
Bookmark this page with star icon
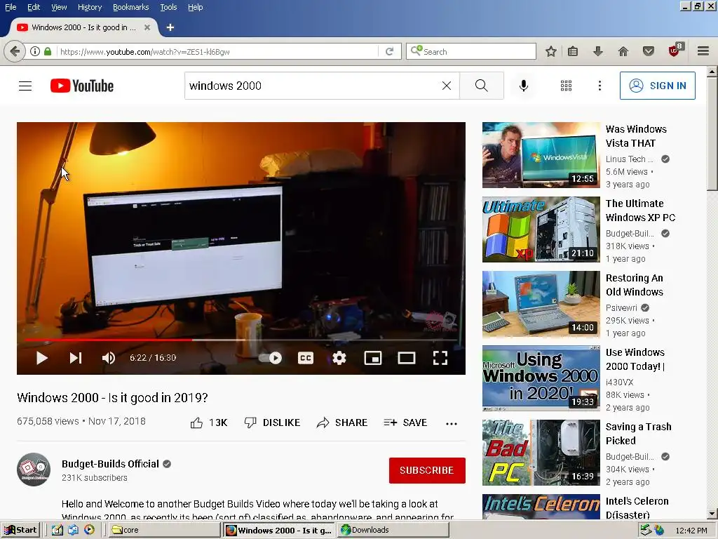point(551,51)
